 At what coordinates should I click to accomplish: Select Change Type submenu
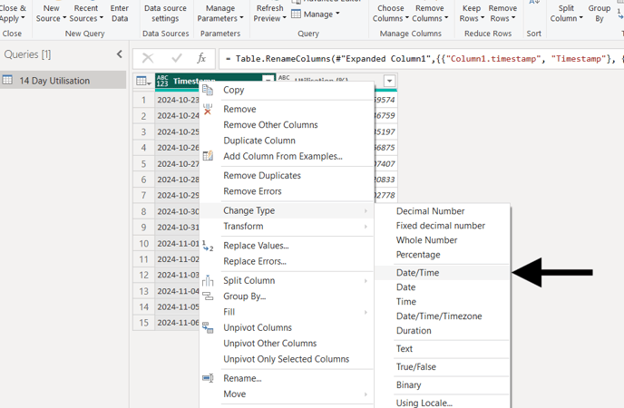287,210
